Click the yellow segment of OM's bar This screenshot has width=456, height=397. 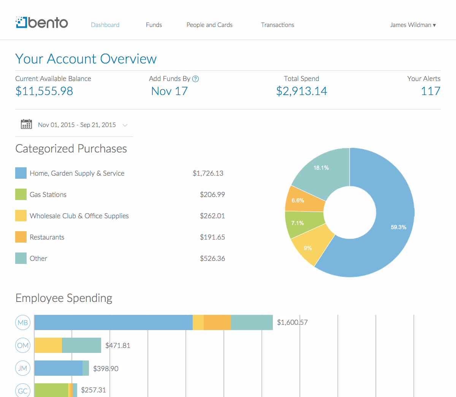(48, 345)
